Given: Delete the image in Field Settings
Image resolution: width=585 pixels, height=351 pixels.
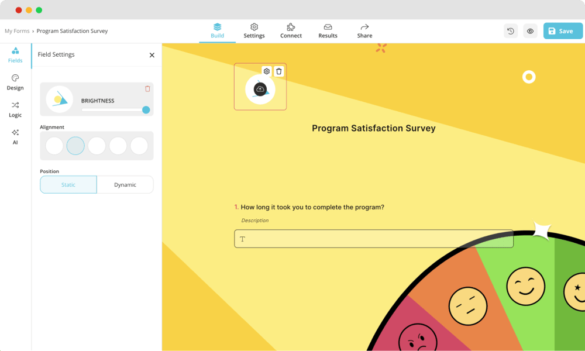Looking at the screenshot, I should (x=147, y=89).
